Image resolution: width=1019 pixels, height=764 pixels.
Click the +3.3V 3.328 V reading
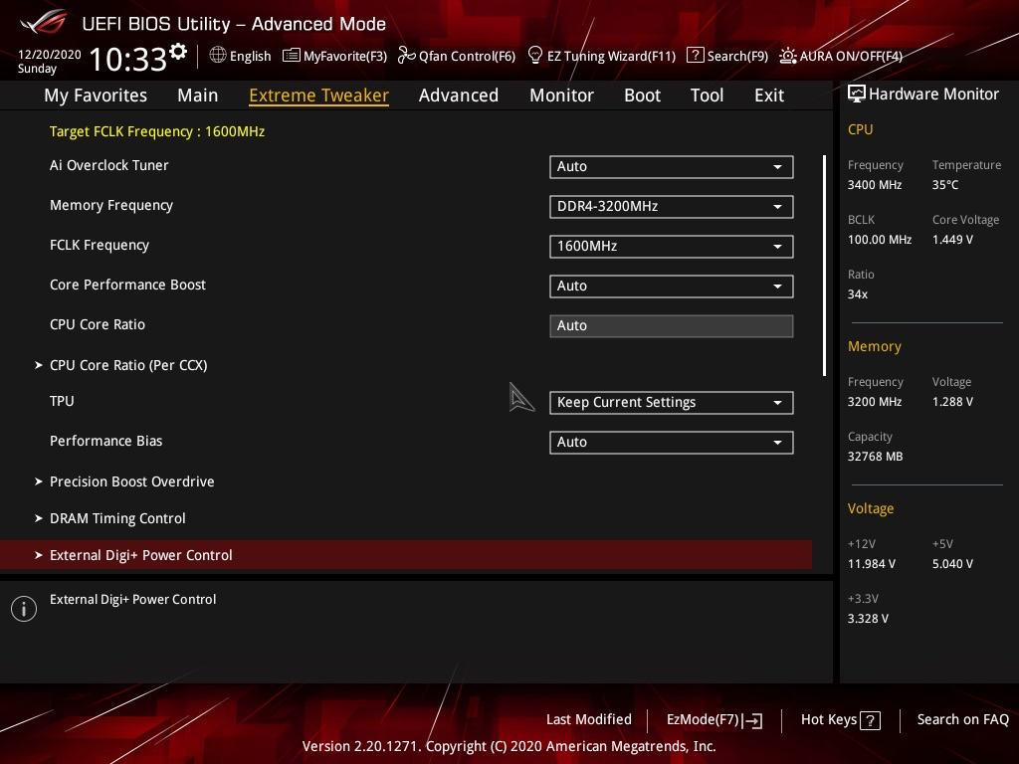click(868, 619)
